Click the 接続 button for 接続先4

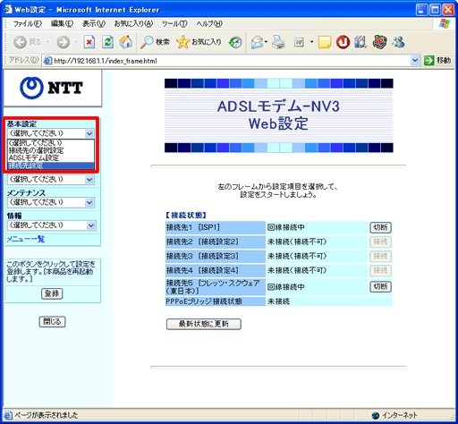point(380,271)
